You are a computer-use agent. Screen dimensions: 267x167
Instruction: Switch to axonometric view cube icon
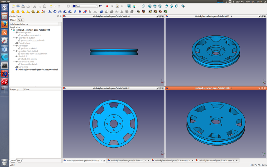[143, 6]
